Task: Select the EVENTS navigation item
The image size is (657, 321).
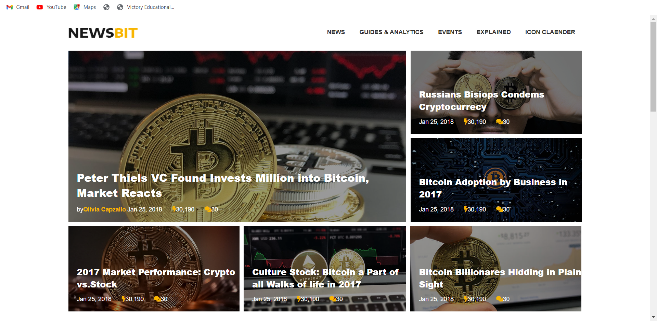Action: 450,32
